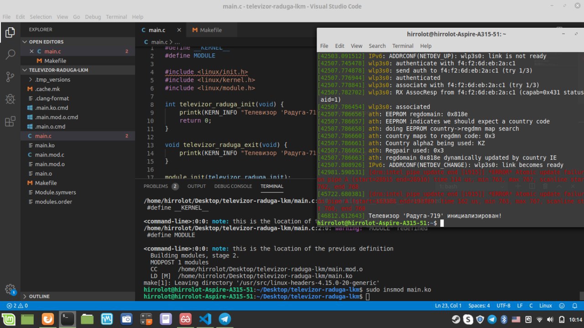Open the Search view in activity bar
Screen dimensions: 584x328
10,55
